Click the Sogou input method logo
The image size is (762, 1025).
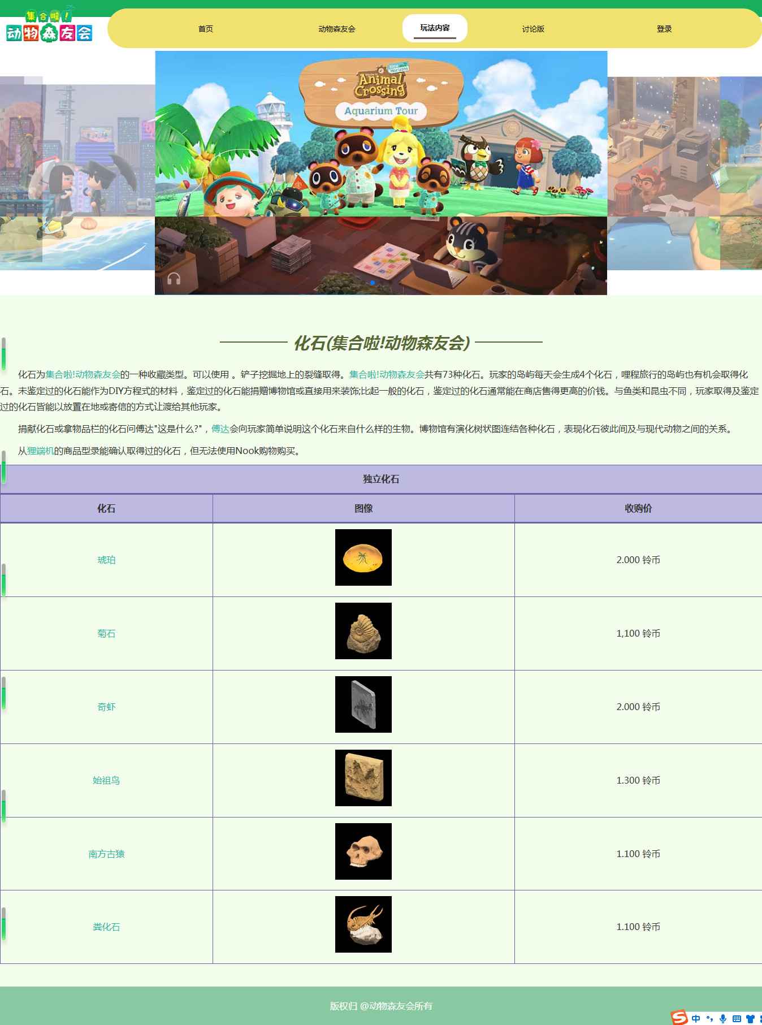[679, 1018]
